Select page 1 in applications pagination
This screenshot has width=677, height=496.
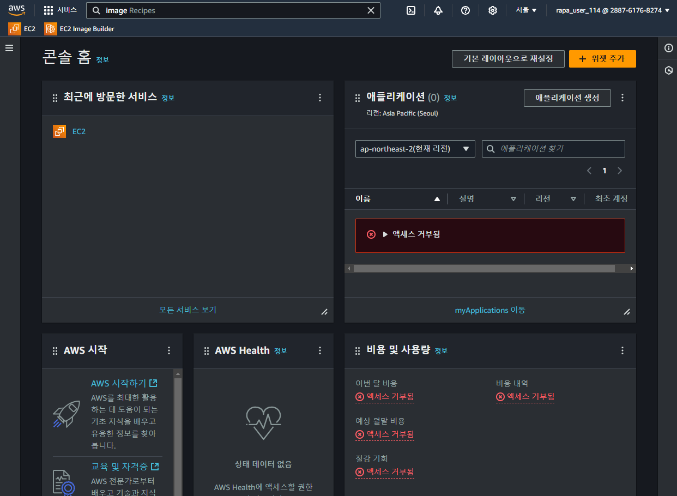(604, 171)
